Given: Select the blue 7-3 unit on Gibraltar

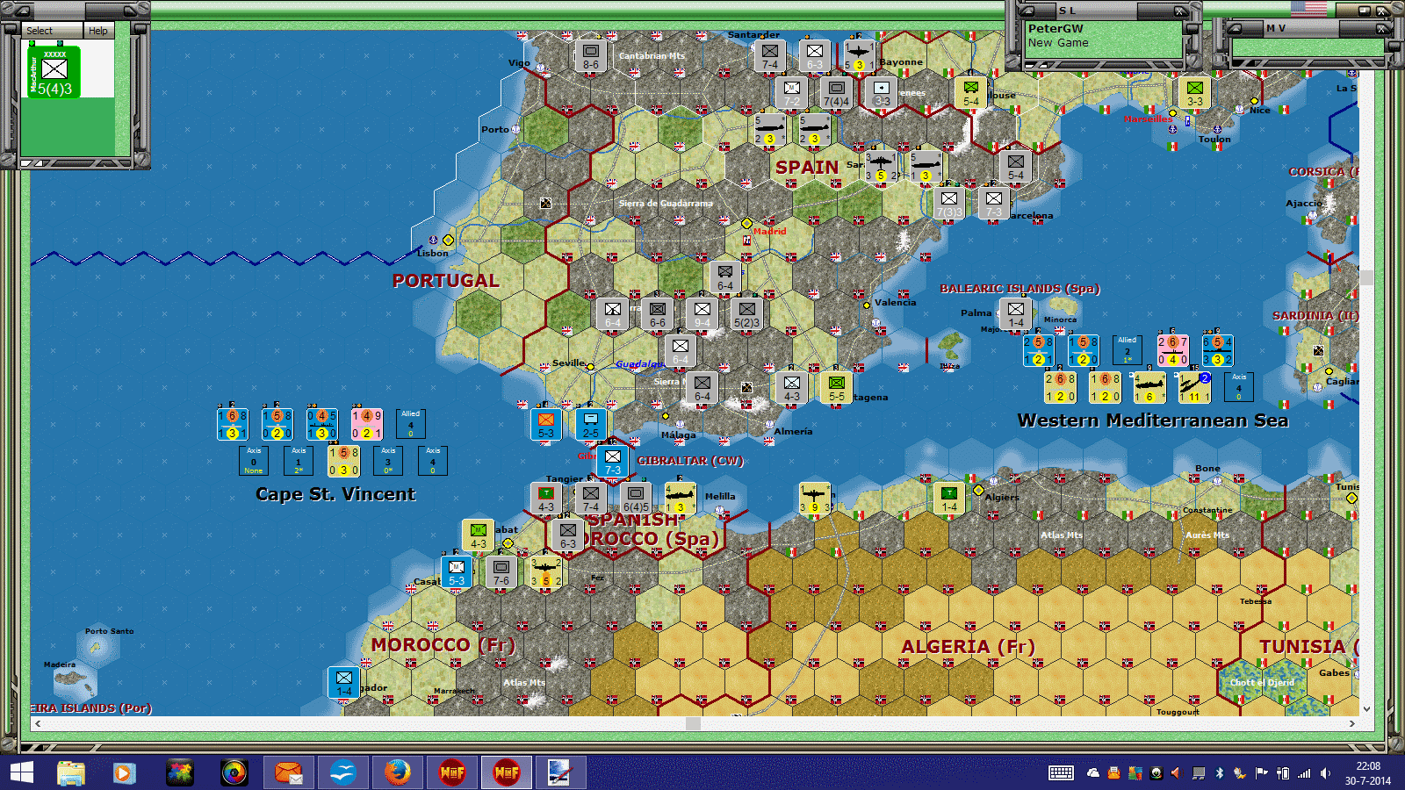Looking at the screenshot, I should 613,462.
